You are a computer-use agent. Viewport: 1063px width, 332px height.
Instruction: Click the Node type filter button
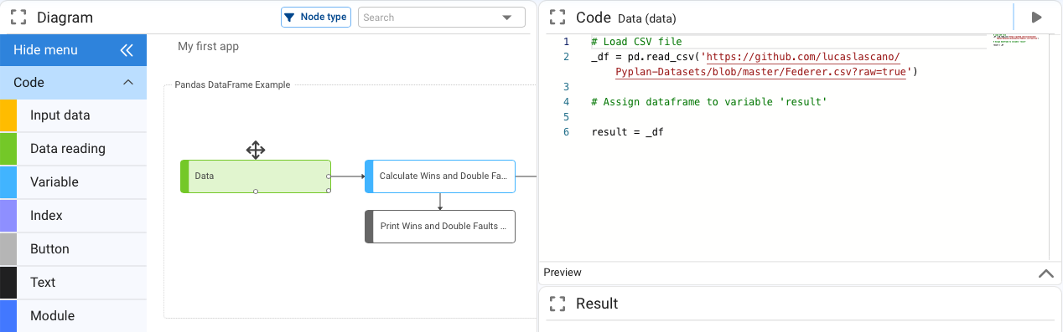pos(315,18)
